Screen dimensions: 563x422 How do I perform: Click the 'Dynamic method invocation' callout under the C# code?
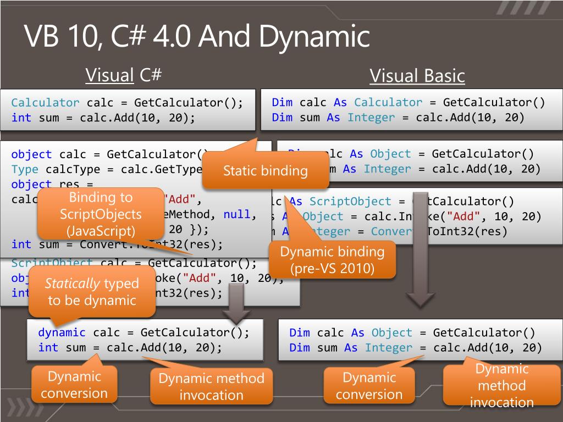click(212, 386)
